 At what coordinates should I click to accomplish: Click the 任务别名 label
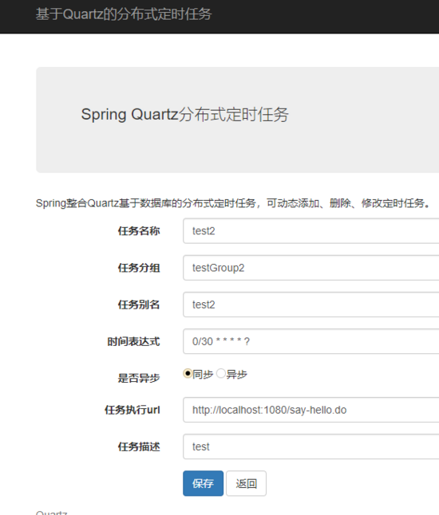tap(139, 305)
